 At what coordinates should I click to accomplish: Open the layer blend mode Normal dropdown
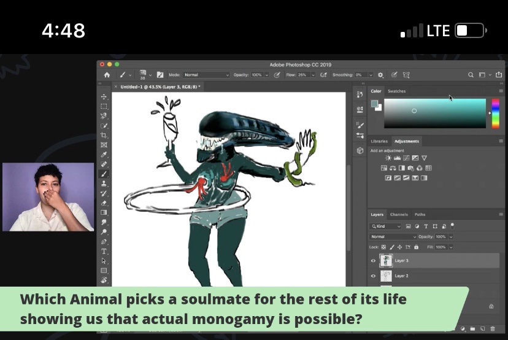point(393,237)
